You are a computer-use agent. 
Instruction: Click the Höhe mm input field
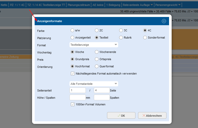pyautogui.click(x=78, y=97)
